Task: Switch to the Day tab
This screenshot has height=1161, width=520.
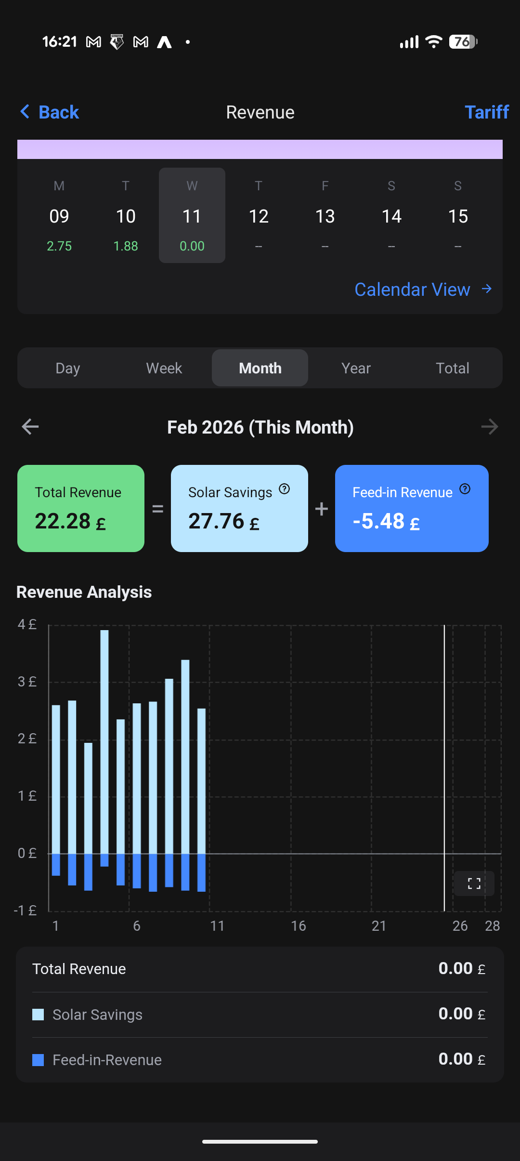Action: pos(67,368)
